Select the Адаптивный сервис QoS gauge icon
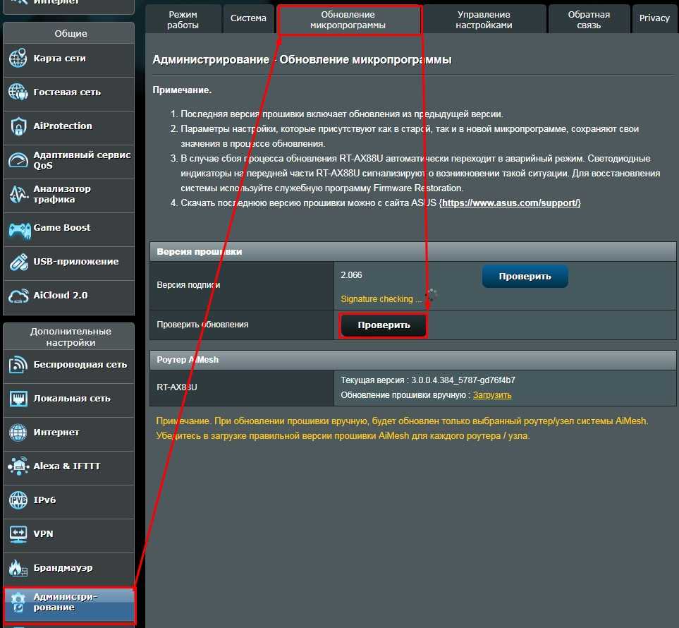 click(x=18, y=160)
